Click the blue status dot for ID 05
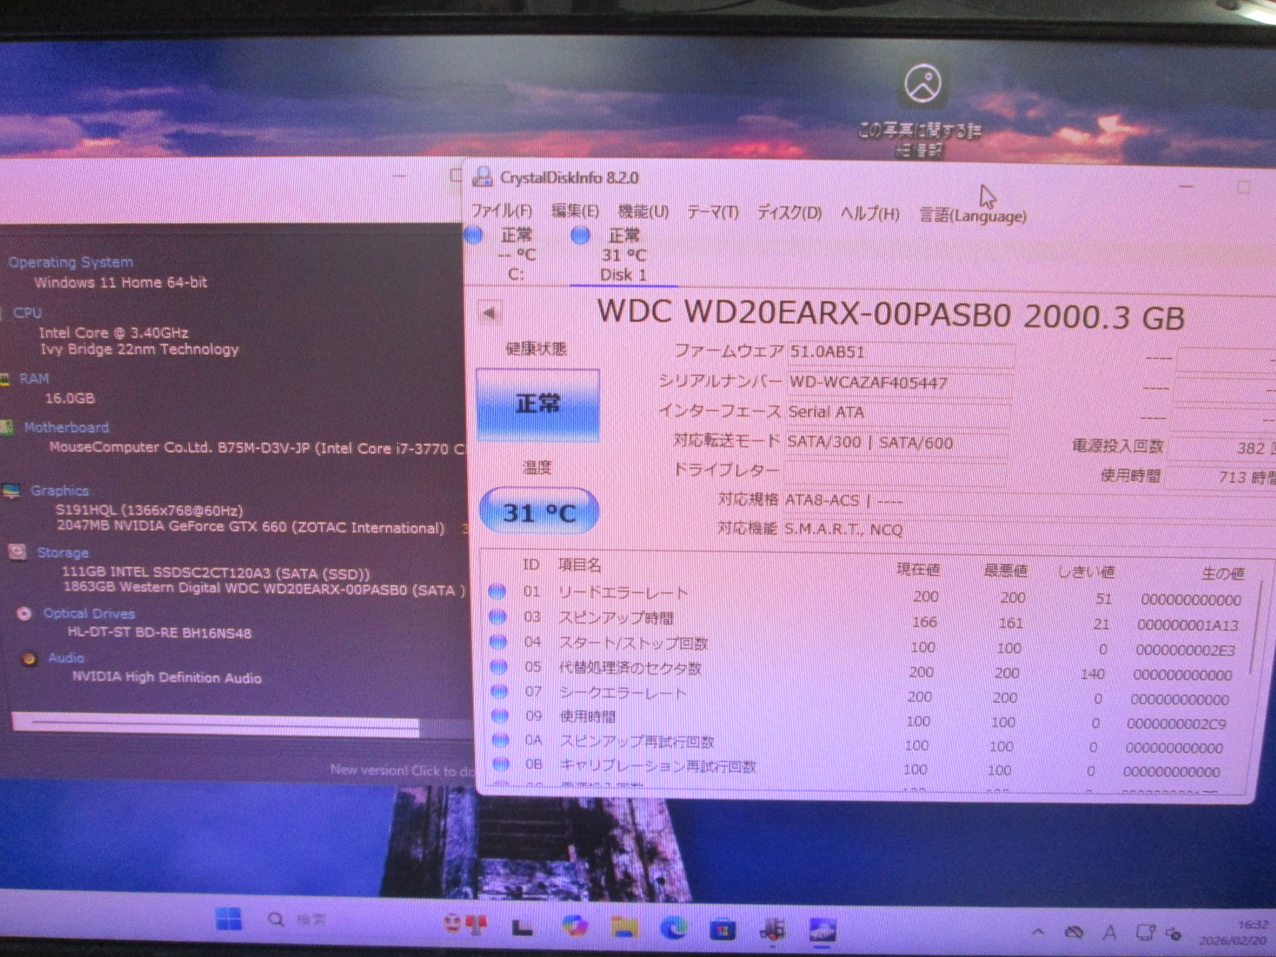Image resolution: width=1276 pixels, height=957 pixels. [498, 667]
